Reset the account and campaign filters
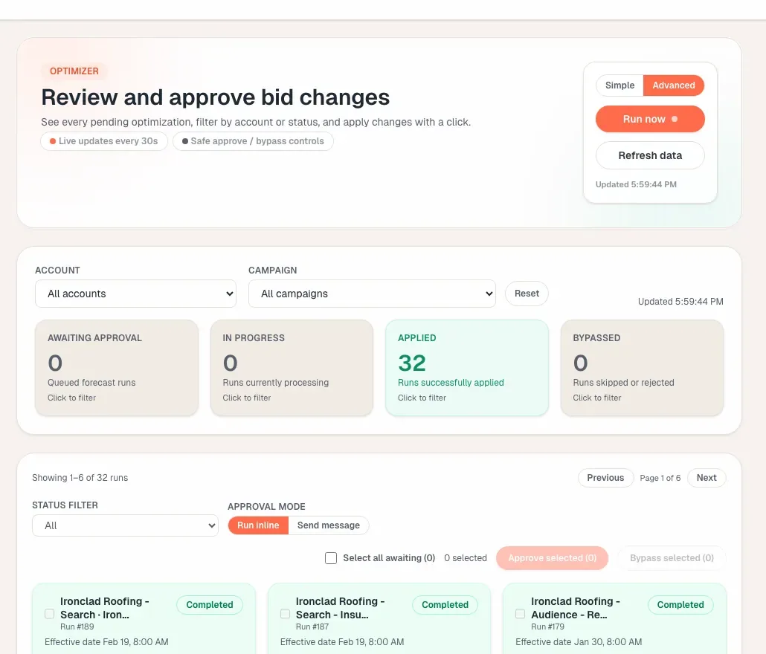The height and width of the screenshot is (654, 766). click(527, 294)
